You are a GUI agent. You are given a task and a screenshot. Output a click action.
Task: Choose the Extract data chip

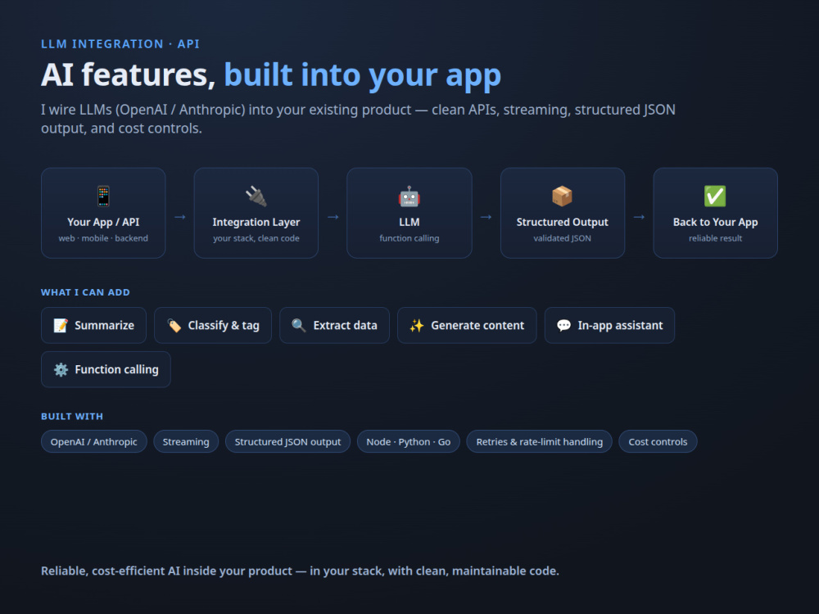tap(334, 325)
